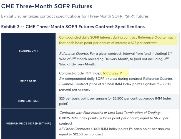Click the '$12.50 per contract' text
The height and width of the screenshot is (139, 181).
(88, 134)
